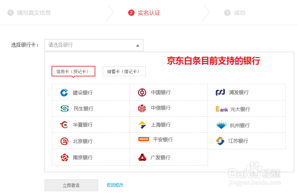Click the SPD Bank (浦发) logo icon
Screen dimensions: 298x193
pos(220,92)
